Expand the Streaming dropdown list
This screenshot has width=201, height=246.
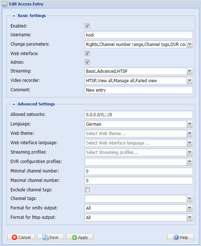click(189, 71)
